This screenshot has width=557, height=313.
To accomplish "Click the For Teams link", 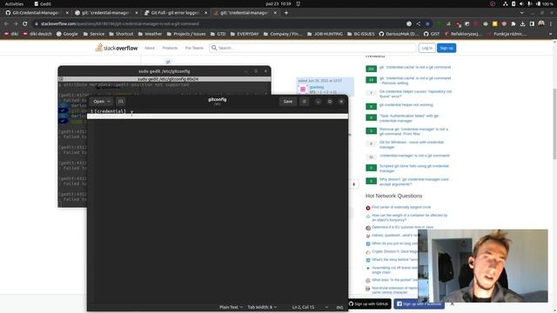I will pyautogui.click(x=194, y=48).
